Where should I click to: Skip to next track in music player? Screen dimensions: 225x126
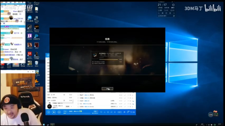click(59, 112)
